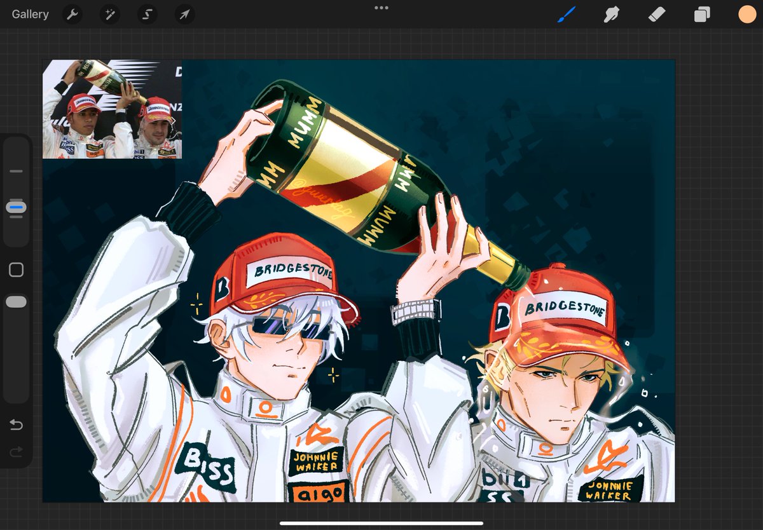Activate the Transform arrow tool
This screenshot has height=530, width=763.
tap(185, 15)
